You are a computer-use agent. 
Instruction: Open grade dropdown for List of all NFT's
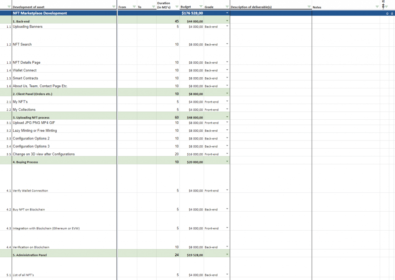pos(227,275)
